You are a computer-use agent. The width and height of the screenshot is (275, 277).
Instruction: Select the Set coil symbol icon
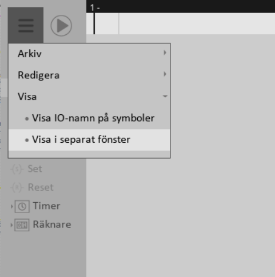pos(17,169)
